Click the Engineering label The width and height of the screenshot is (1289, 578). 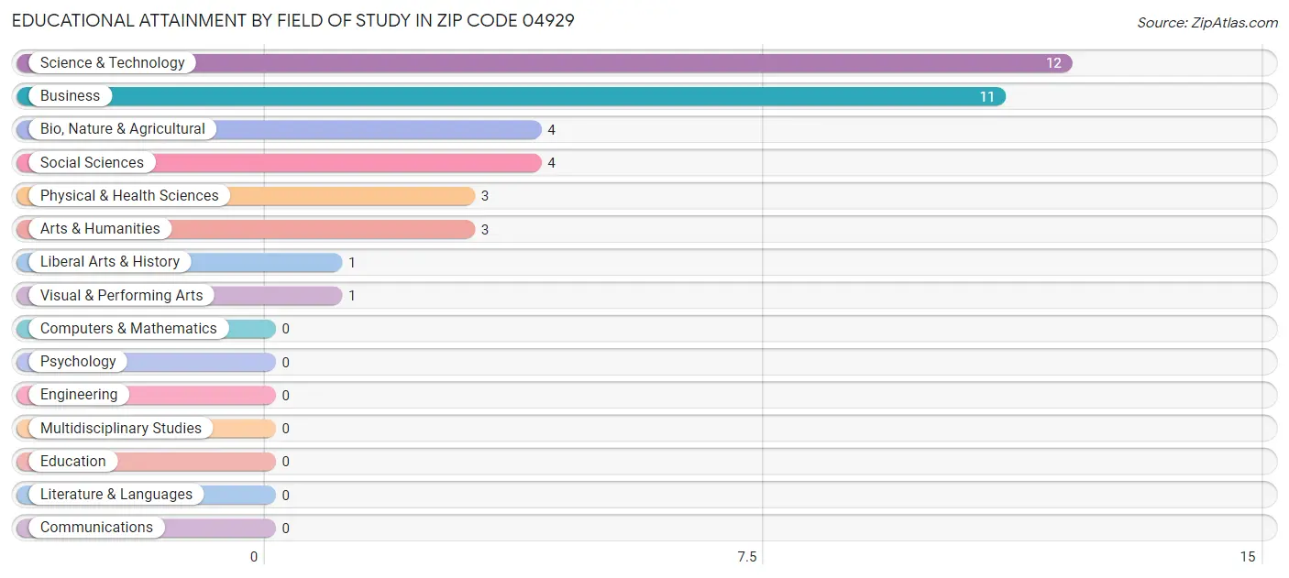(x=79, y=395)
